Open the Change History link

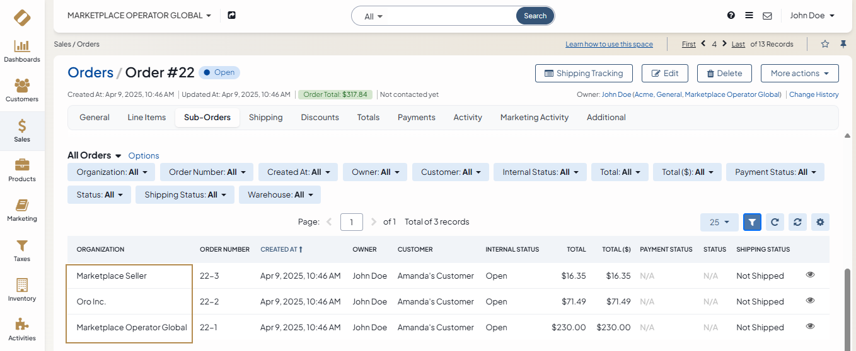[814, 94]
